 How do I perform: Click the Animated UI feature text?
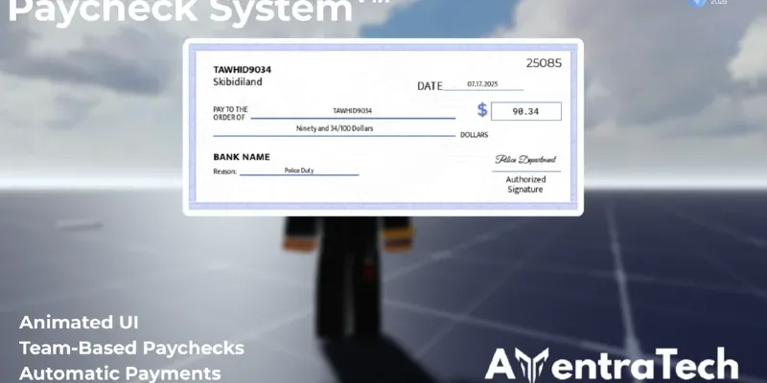[79, 323]
